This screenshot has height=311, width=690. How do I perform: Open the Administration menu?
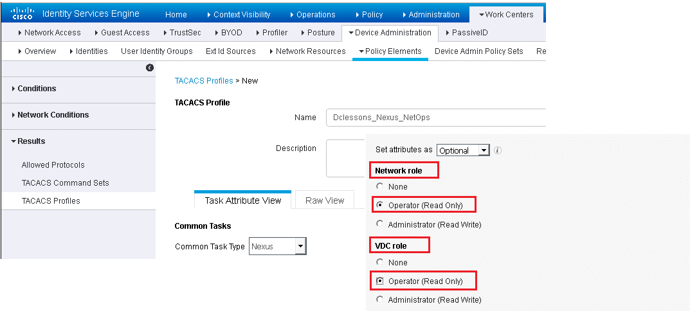[431, 15]
